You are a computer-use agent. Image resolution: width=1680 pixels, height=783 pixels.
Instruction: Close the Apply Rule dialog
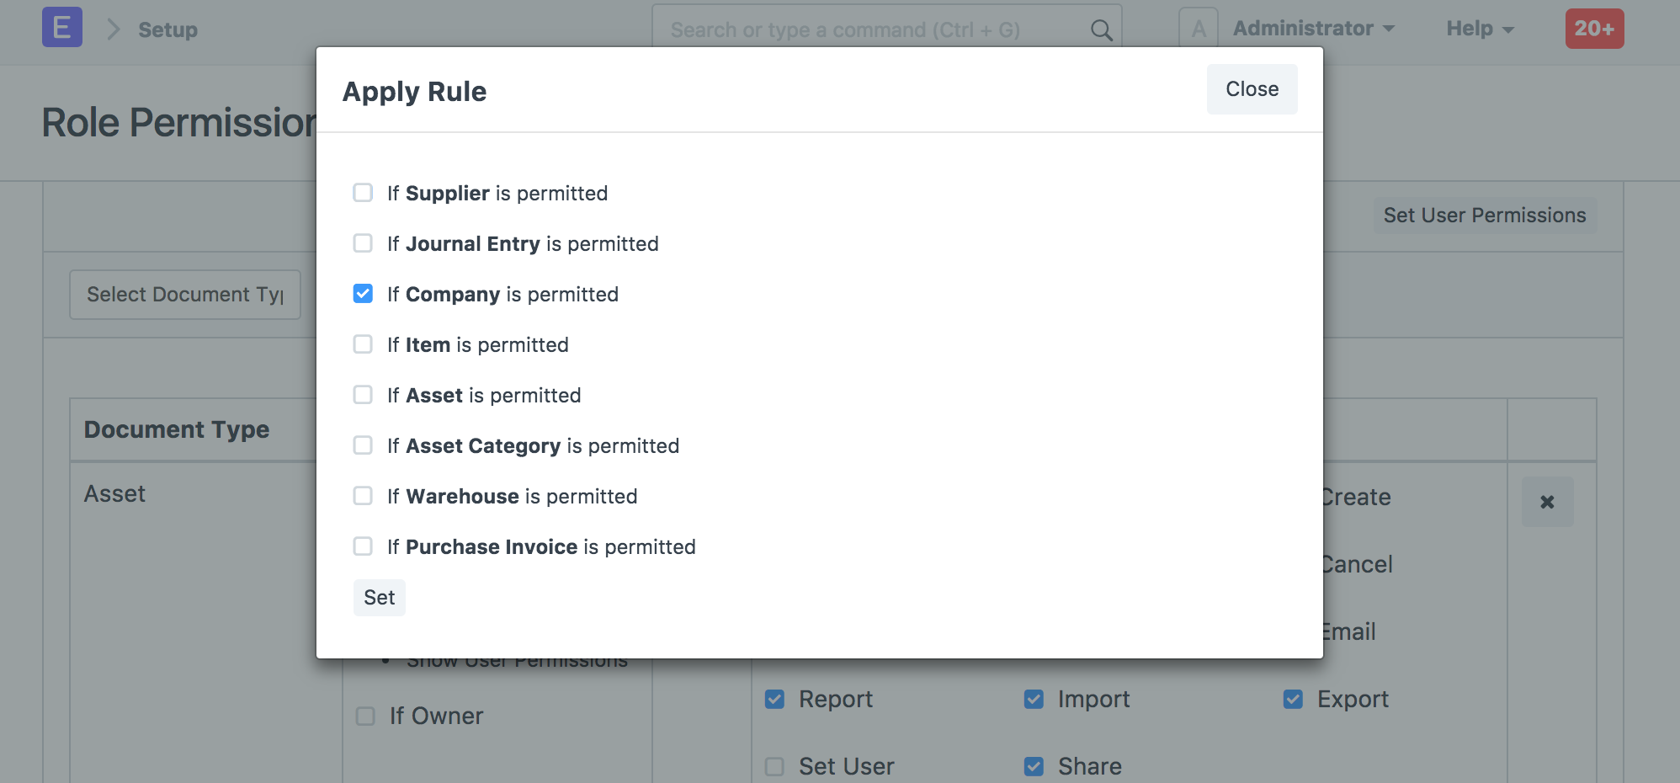1252,89
